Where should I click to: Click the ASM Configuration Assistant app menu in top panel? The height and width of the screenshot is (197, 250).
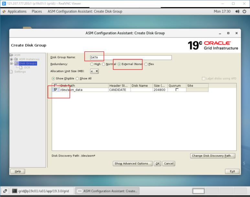[x=85, y=12]
